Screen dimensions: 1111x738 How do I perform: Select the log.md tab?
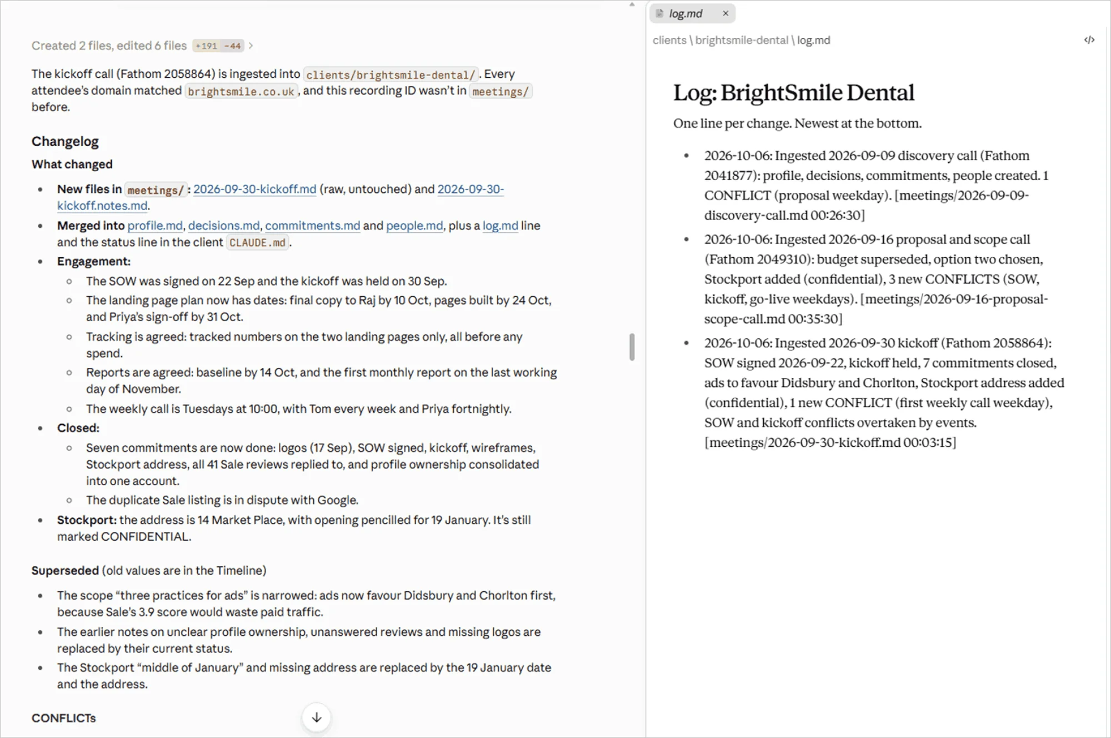point(692,13)
